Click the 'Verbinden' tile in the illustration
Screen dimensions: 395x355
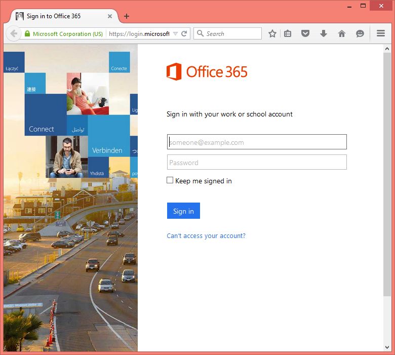[109, 136]
